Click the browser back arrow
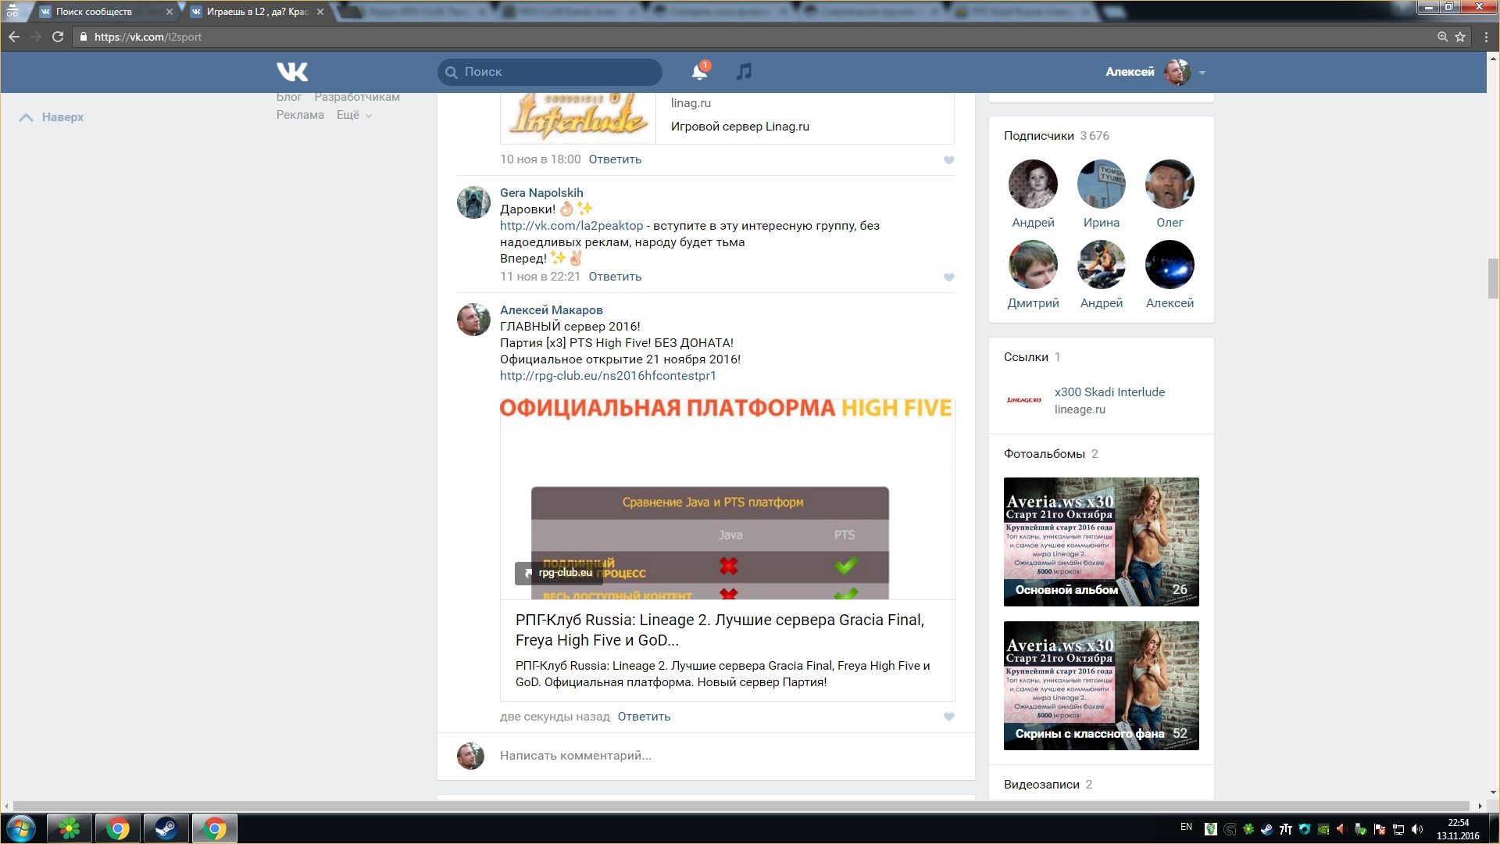 13,37
